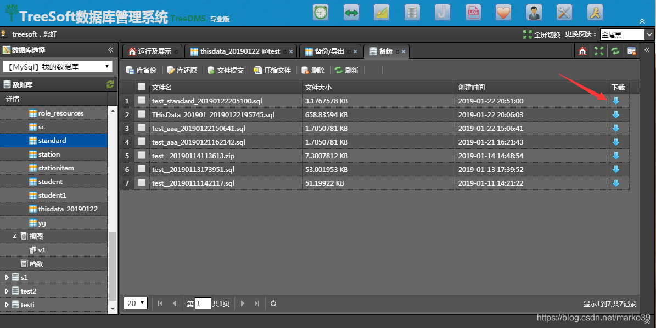Click the green double-arrow sync icon
The image size is (656, 328).
(x=351, y=13)
